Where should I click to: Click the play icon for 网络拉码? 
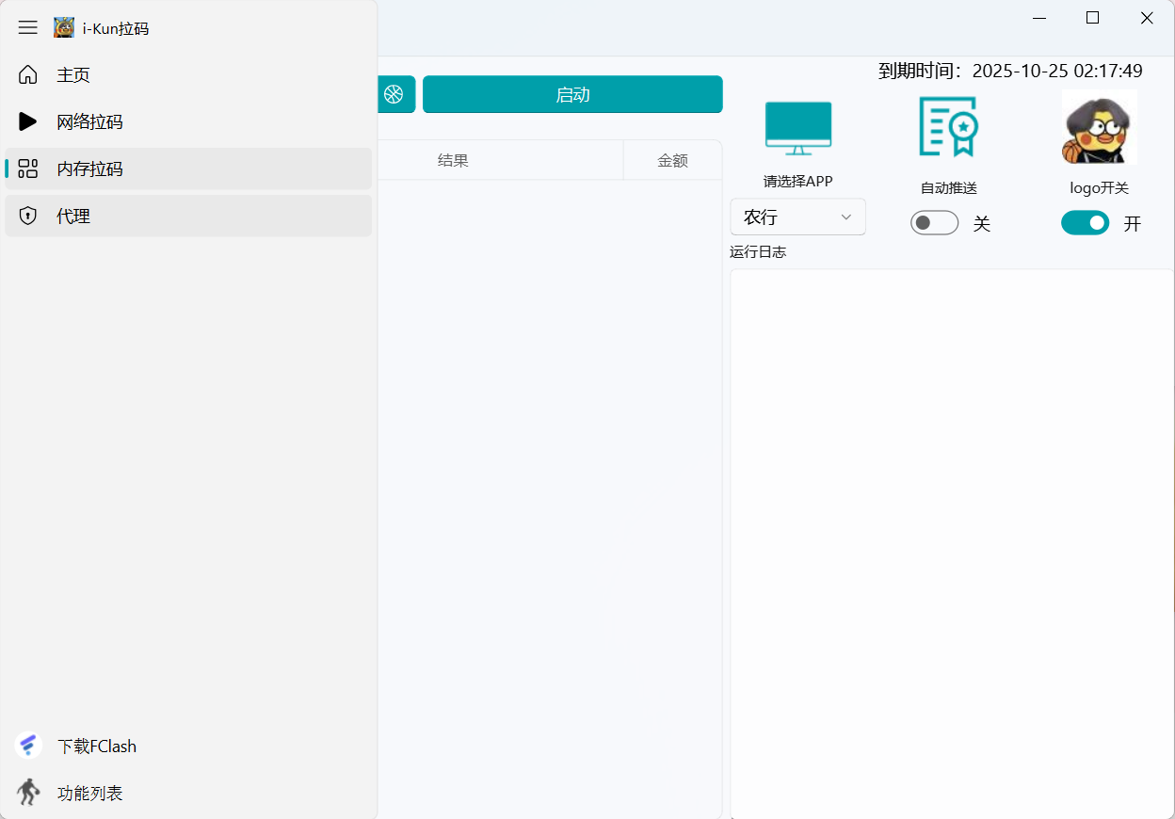click(x=28, y=121)
